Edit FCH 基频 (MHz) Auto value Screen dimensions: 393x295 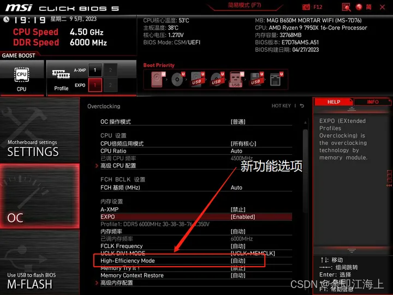click(236, 188)
